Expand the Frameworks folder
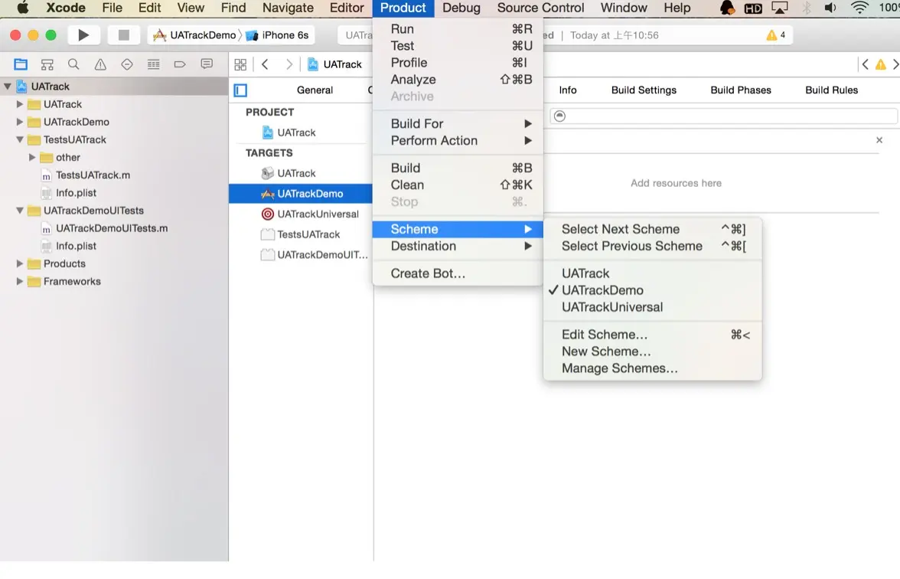The height and width of the screenshot is (579, 900). 20,282
